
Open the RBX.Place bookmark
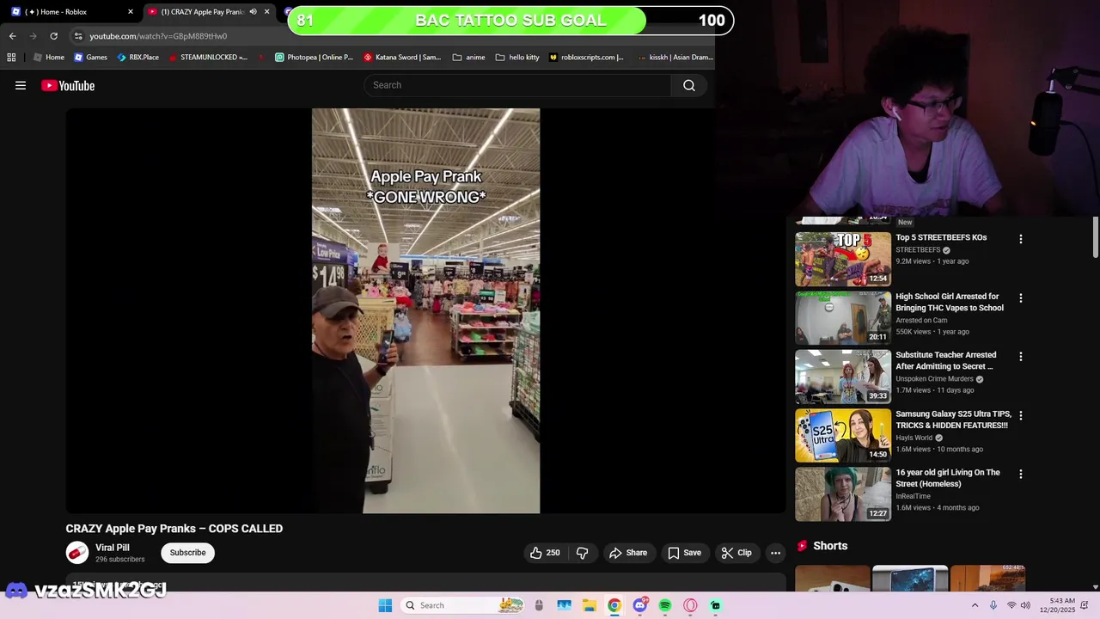click(x=138, y=58)
